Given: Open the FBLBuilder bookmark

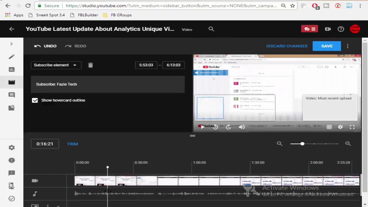Looking at the screenshot, I should (84, 15).
